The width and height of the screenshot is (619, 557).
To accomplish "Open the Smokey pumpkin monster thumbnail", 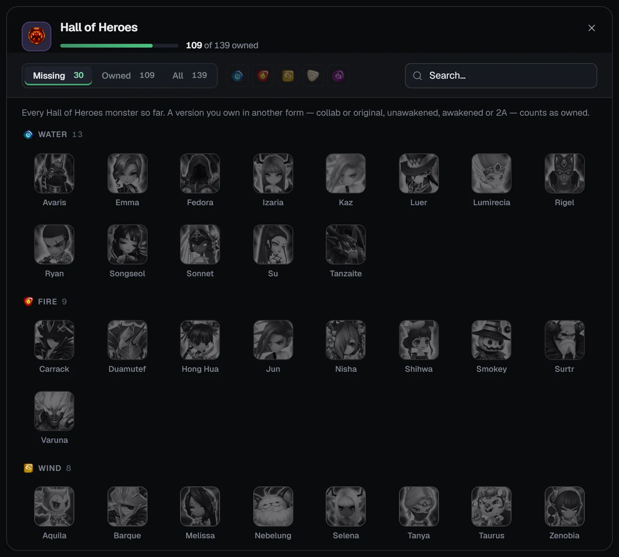I will click(x=492, y=340).
